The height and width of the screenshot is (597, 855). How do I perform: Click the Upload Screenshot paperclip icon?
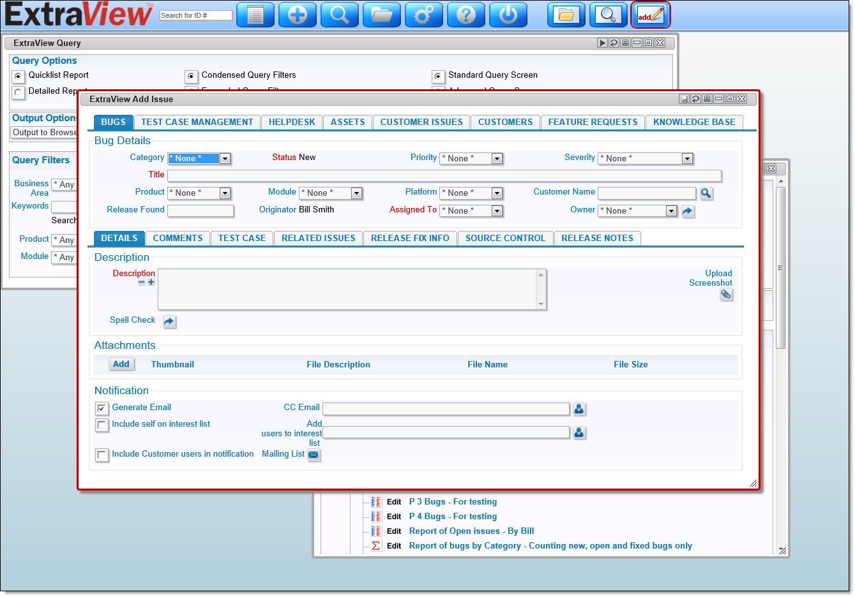click(x=726, y=295)
